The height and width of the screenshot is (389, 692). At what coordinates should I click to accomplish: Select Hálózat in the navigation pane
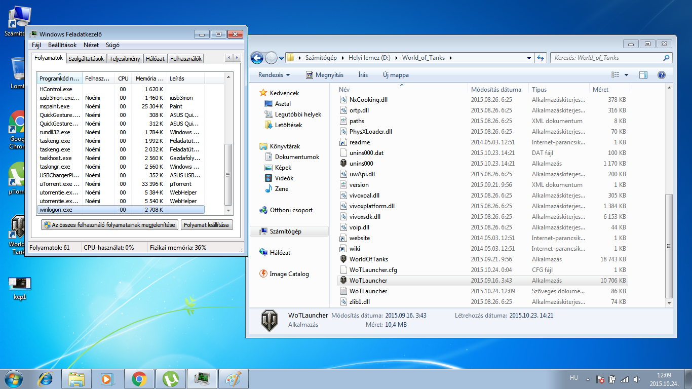click(x=280, y=253)
